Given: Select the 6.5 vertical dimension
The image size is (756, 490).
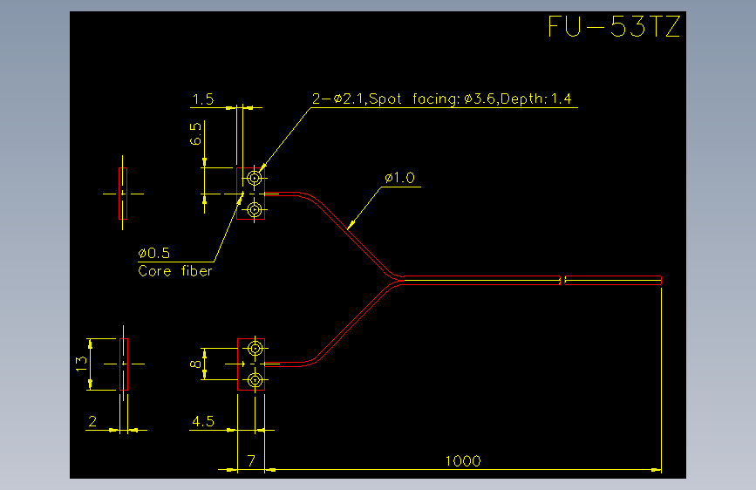Looking at the screenshot, I should pos(195,133).
